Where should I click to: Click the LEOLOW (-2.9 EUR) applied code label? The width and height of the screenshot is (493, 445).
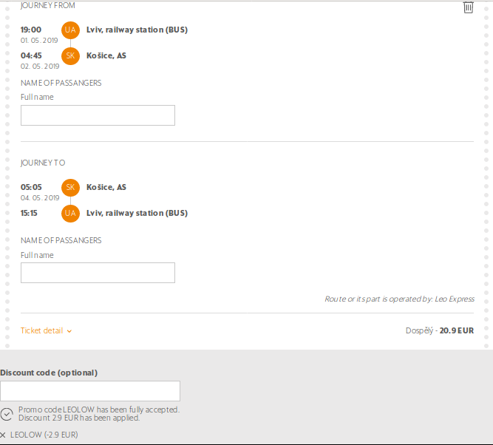(x=44, y=435)
